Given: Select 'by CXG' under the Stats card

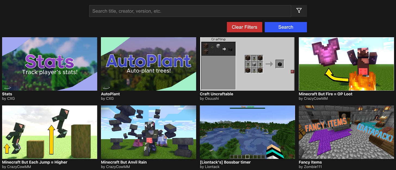Looking at the screenshot, I should (8, 99).
